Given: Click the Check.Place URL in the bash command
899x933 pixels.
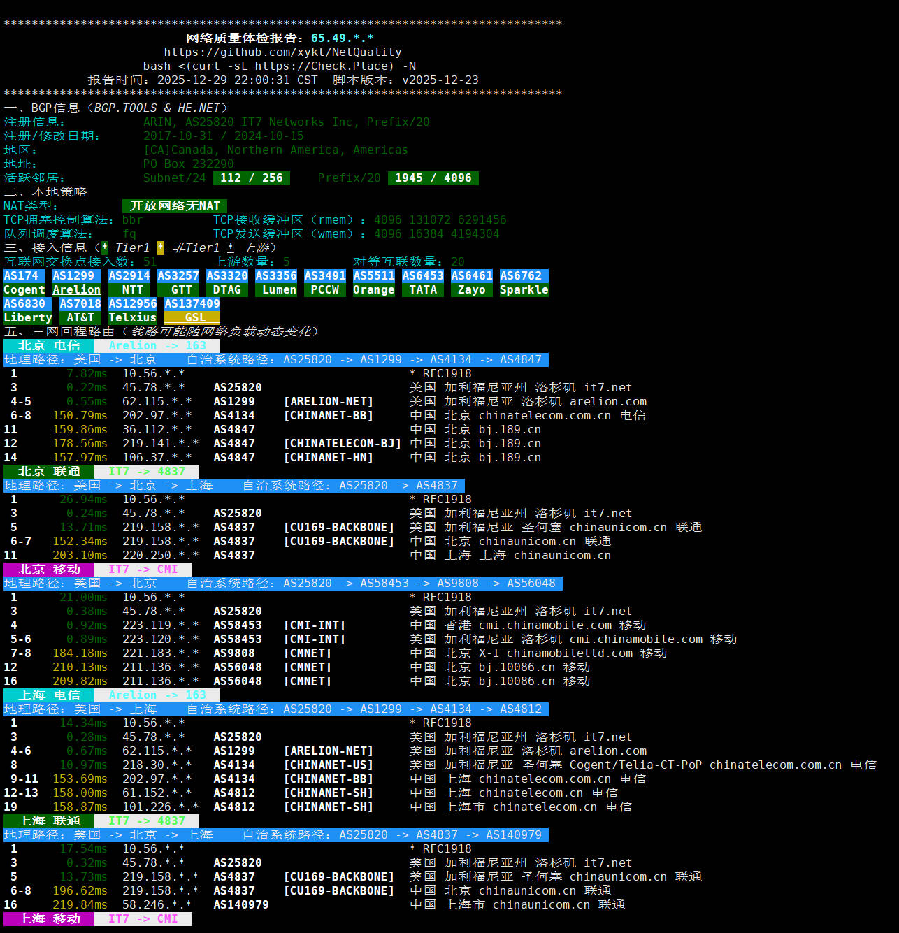Looking at the screenshot, I should (324, 66).
